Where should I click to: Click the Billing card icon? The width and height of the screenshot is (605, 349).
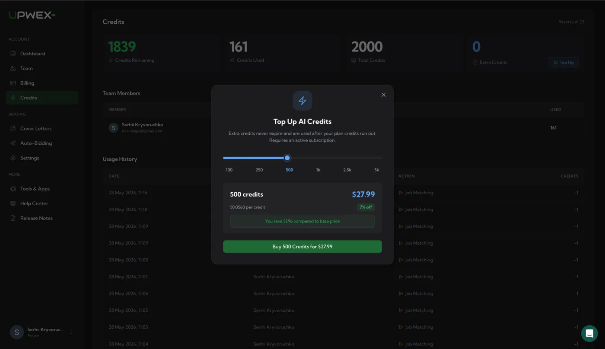(x=13, y=83)
